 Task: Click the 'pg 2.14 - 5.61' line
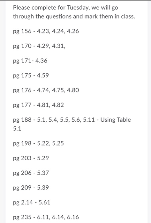32,203
